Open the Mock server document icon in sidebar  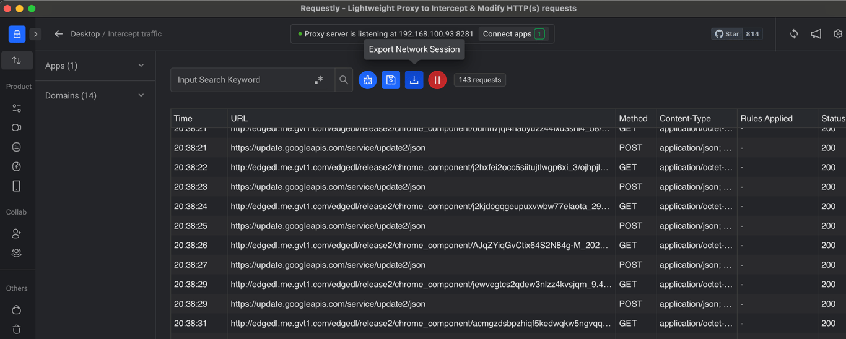17,147
